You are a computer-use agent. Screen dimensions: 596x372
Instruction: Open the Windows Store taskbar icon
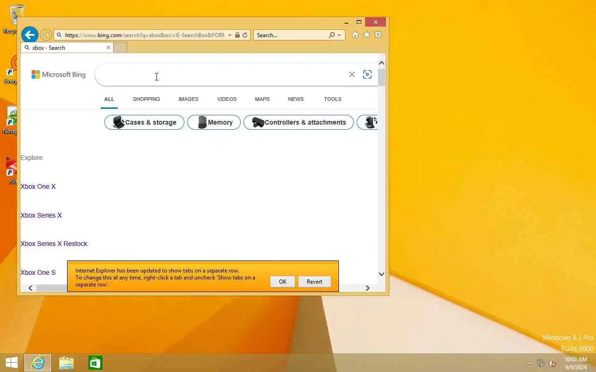click(95, 363)
